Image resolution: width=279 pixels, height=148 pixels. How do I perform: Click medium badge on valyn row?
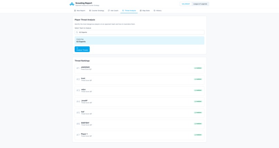point(198,90)
